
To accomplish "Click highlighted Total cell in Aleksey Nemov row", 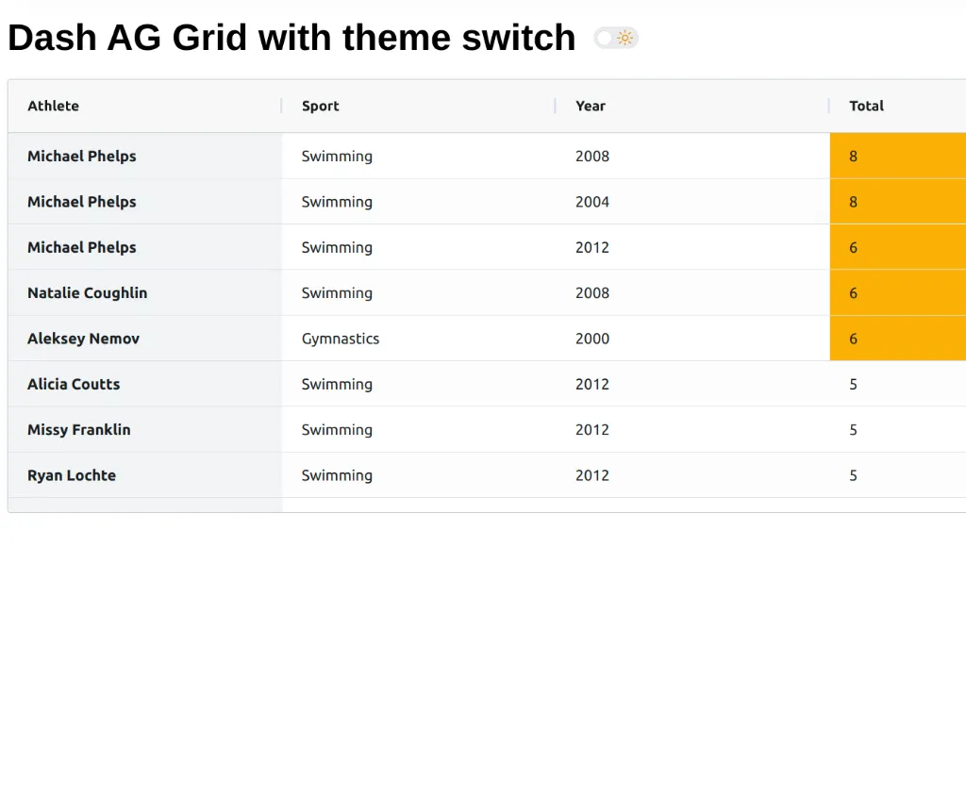I will pyautogui.click(x=896, y=339).
